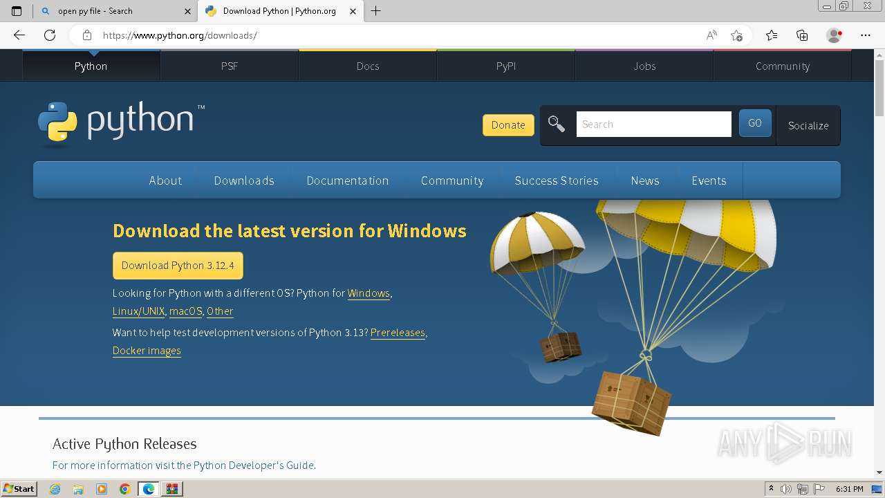Launch Chrome from the taskbar
The height and width of the screenshot is (498, 885).
(x=125, y=489)
